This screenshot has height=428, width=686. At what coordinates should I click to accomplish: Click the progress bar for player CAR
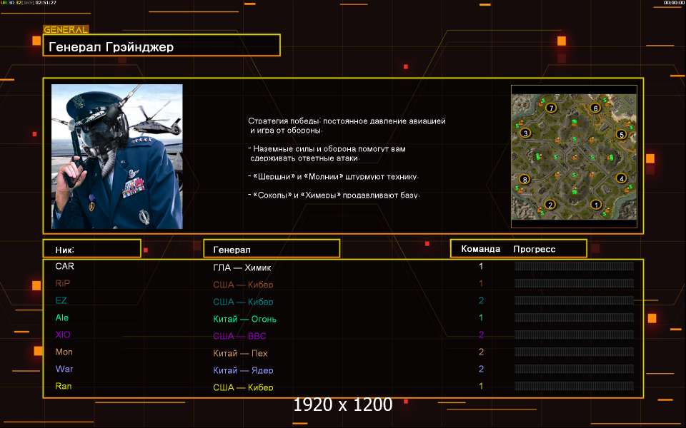[574, 266]
